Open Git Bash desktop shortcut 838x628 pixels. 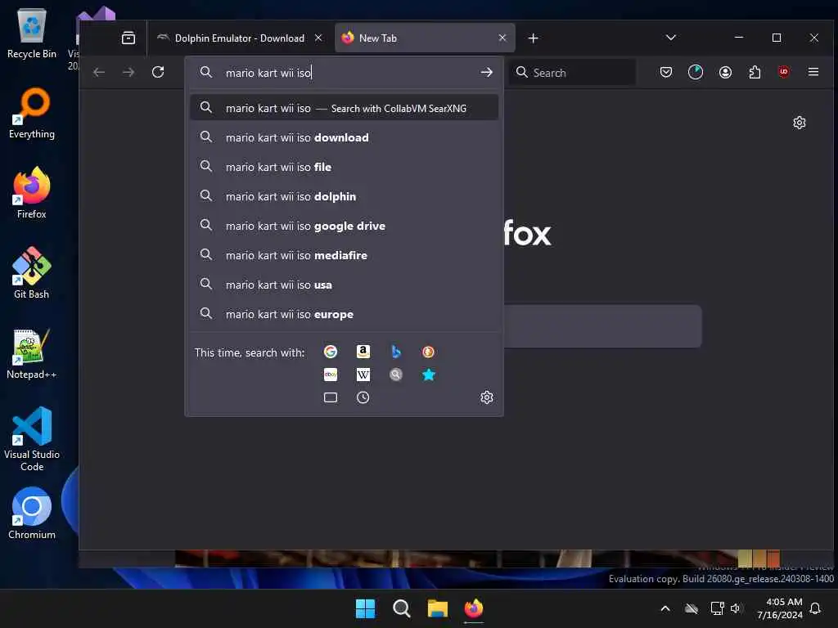[x=32, y=273]
